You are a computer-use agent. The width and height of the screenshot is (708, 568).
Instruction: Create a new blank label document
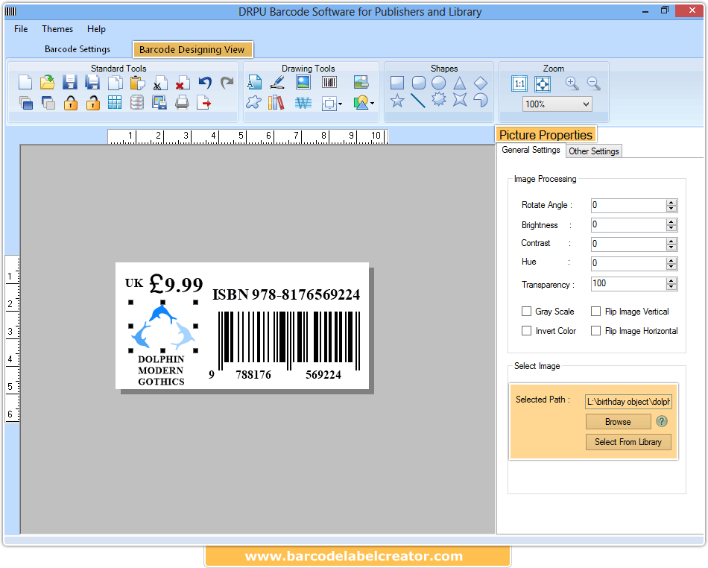click(25, 83)
